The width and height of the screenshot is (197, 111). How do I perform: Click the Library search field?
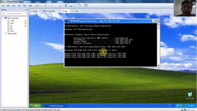tap(14, 13)
